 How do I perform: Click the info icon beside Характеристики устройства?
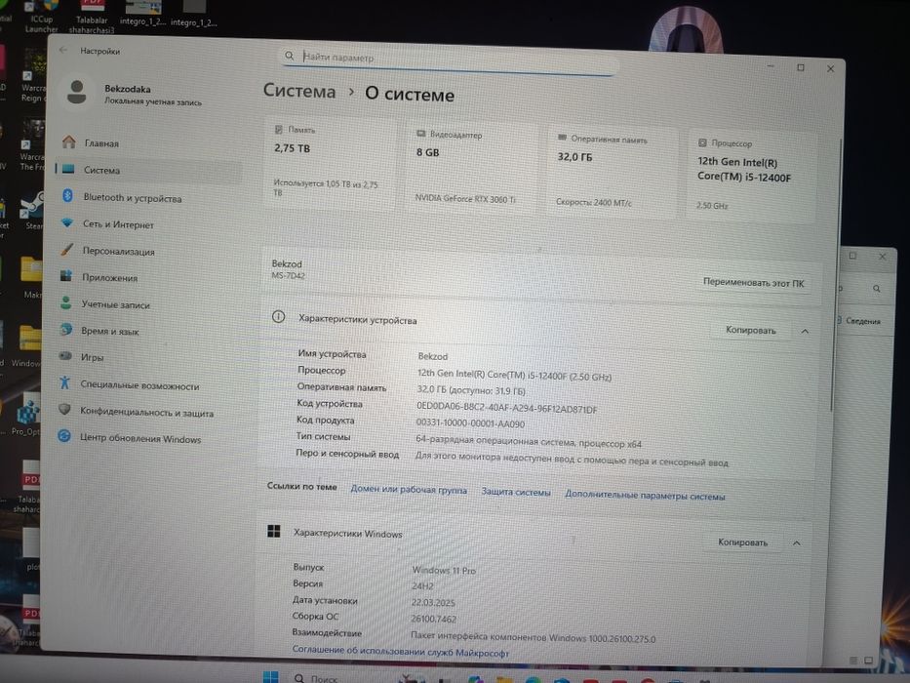(x=278, y=316)
